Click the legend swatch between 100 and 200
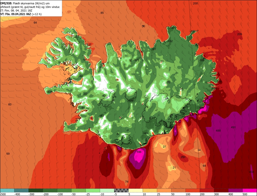This screenshot has height=196, width=257. (193, 190)
